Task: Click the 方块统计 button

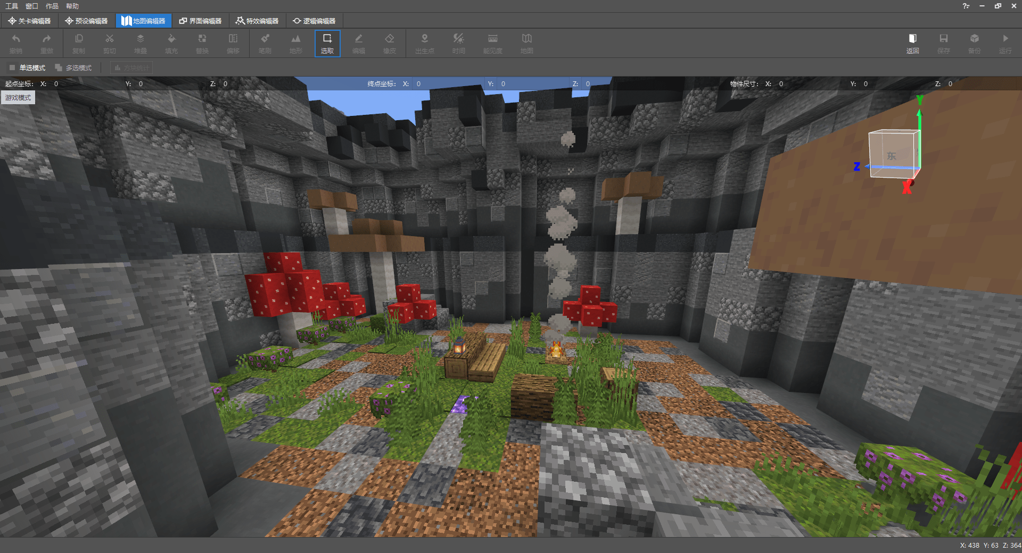Action: point(131,68)
